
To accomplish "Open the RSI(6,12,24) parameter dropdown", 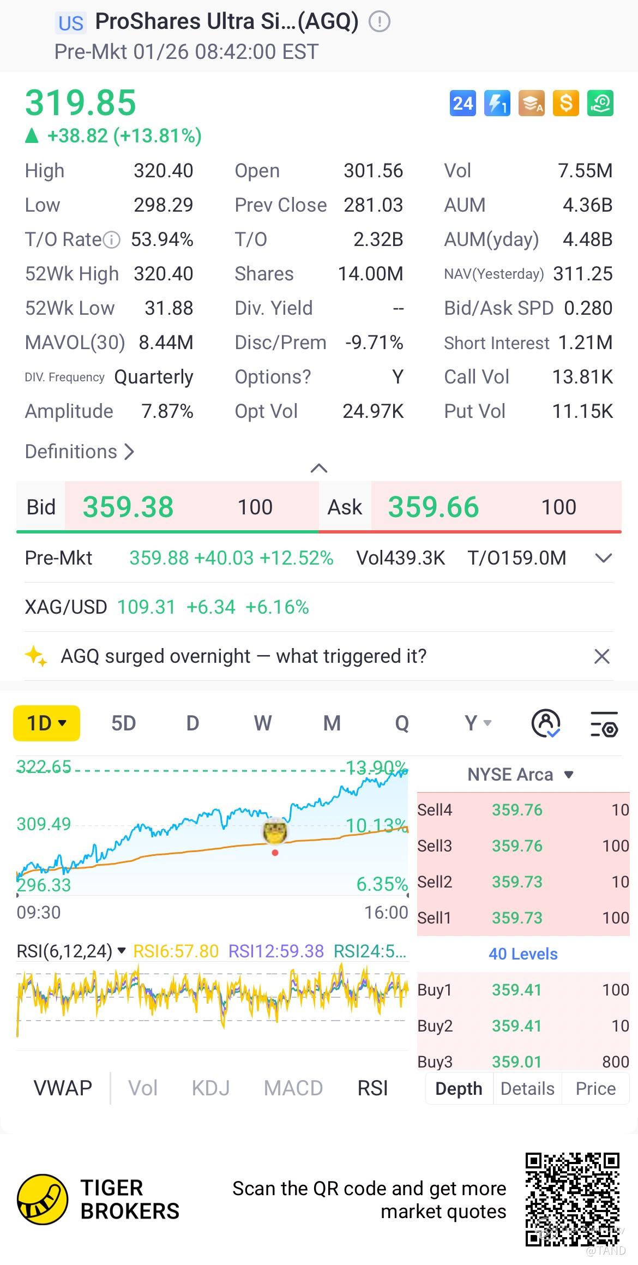I will (x=71, y=951).
